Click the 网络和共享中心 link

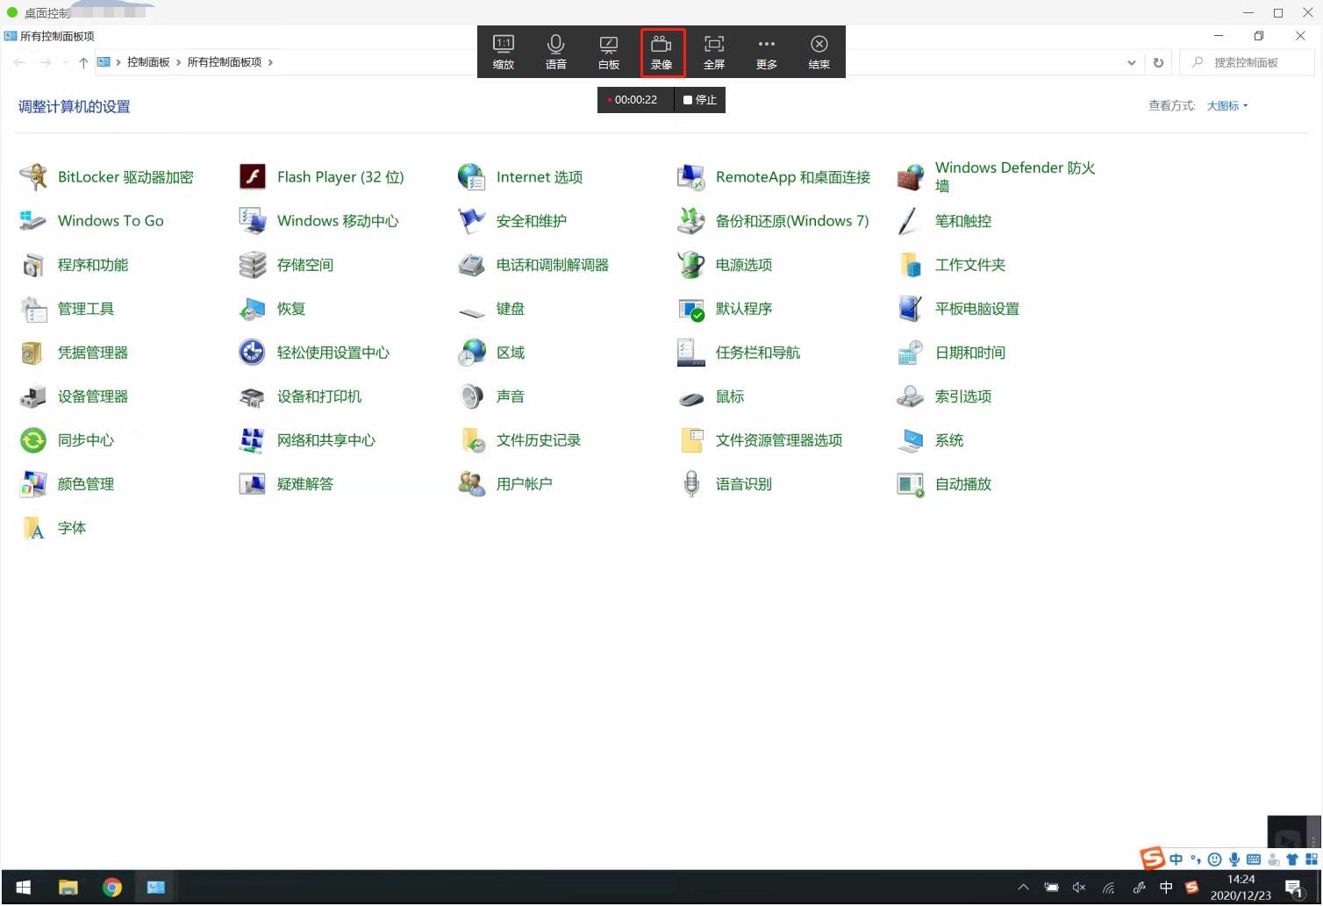click(x=326, y=440)
